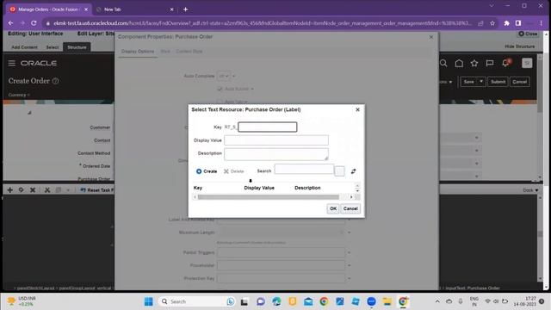Click the Close button in the editor bar

(528, 34)
